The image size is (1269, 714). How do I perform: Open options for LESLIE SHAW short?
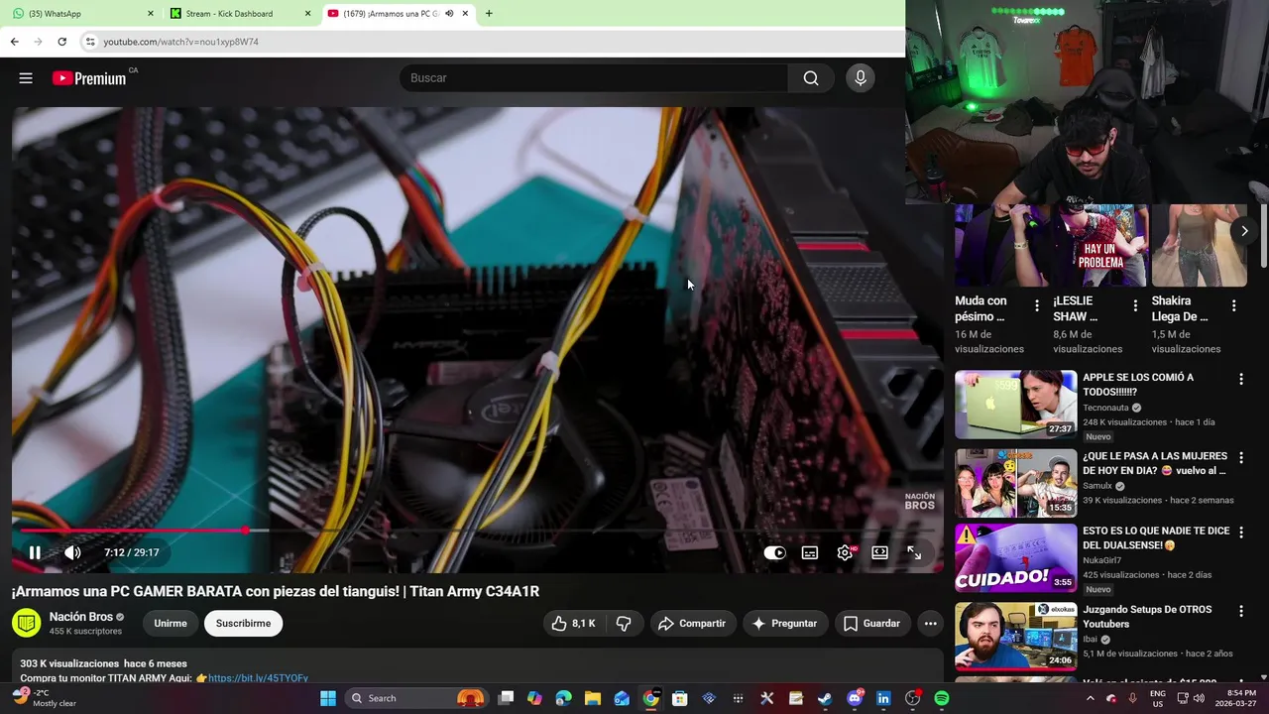(1135, 306)
